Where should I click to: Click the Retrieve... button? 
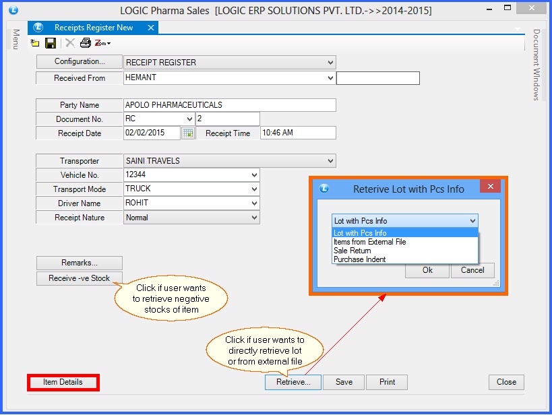293,382
